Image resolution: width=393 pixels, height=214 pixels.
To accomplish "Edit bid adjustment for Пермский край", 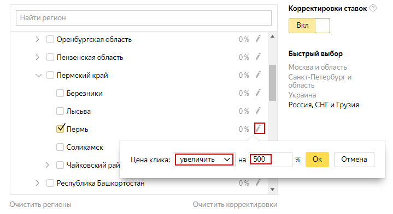I will point(258,75).
